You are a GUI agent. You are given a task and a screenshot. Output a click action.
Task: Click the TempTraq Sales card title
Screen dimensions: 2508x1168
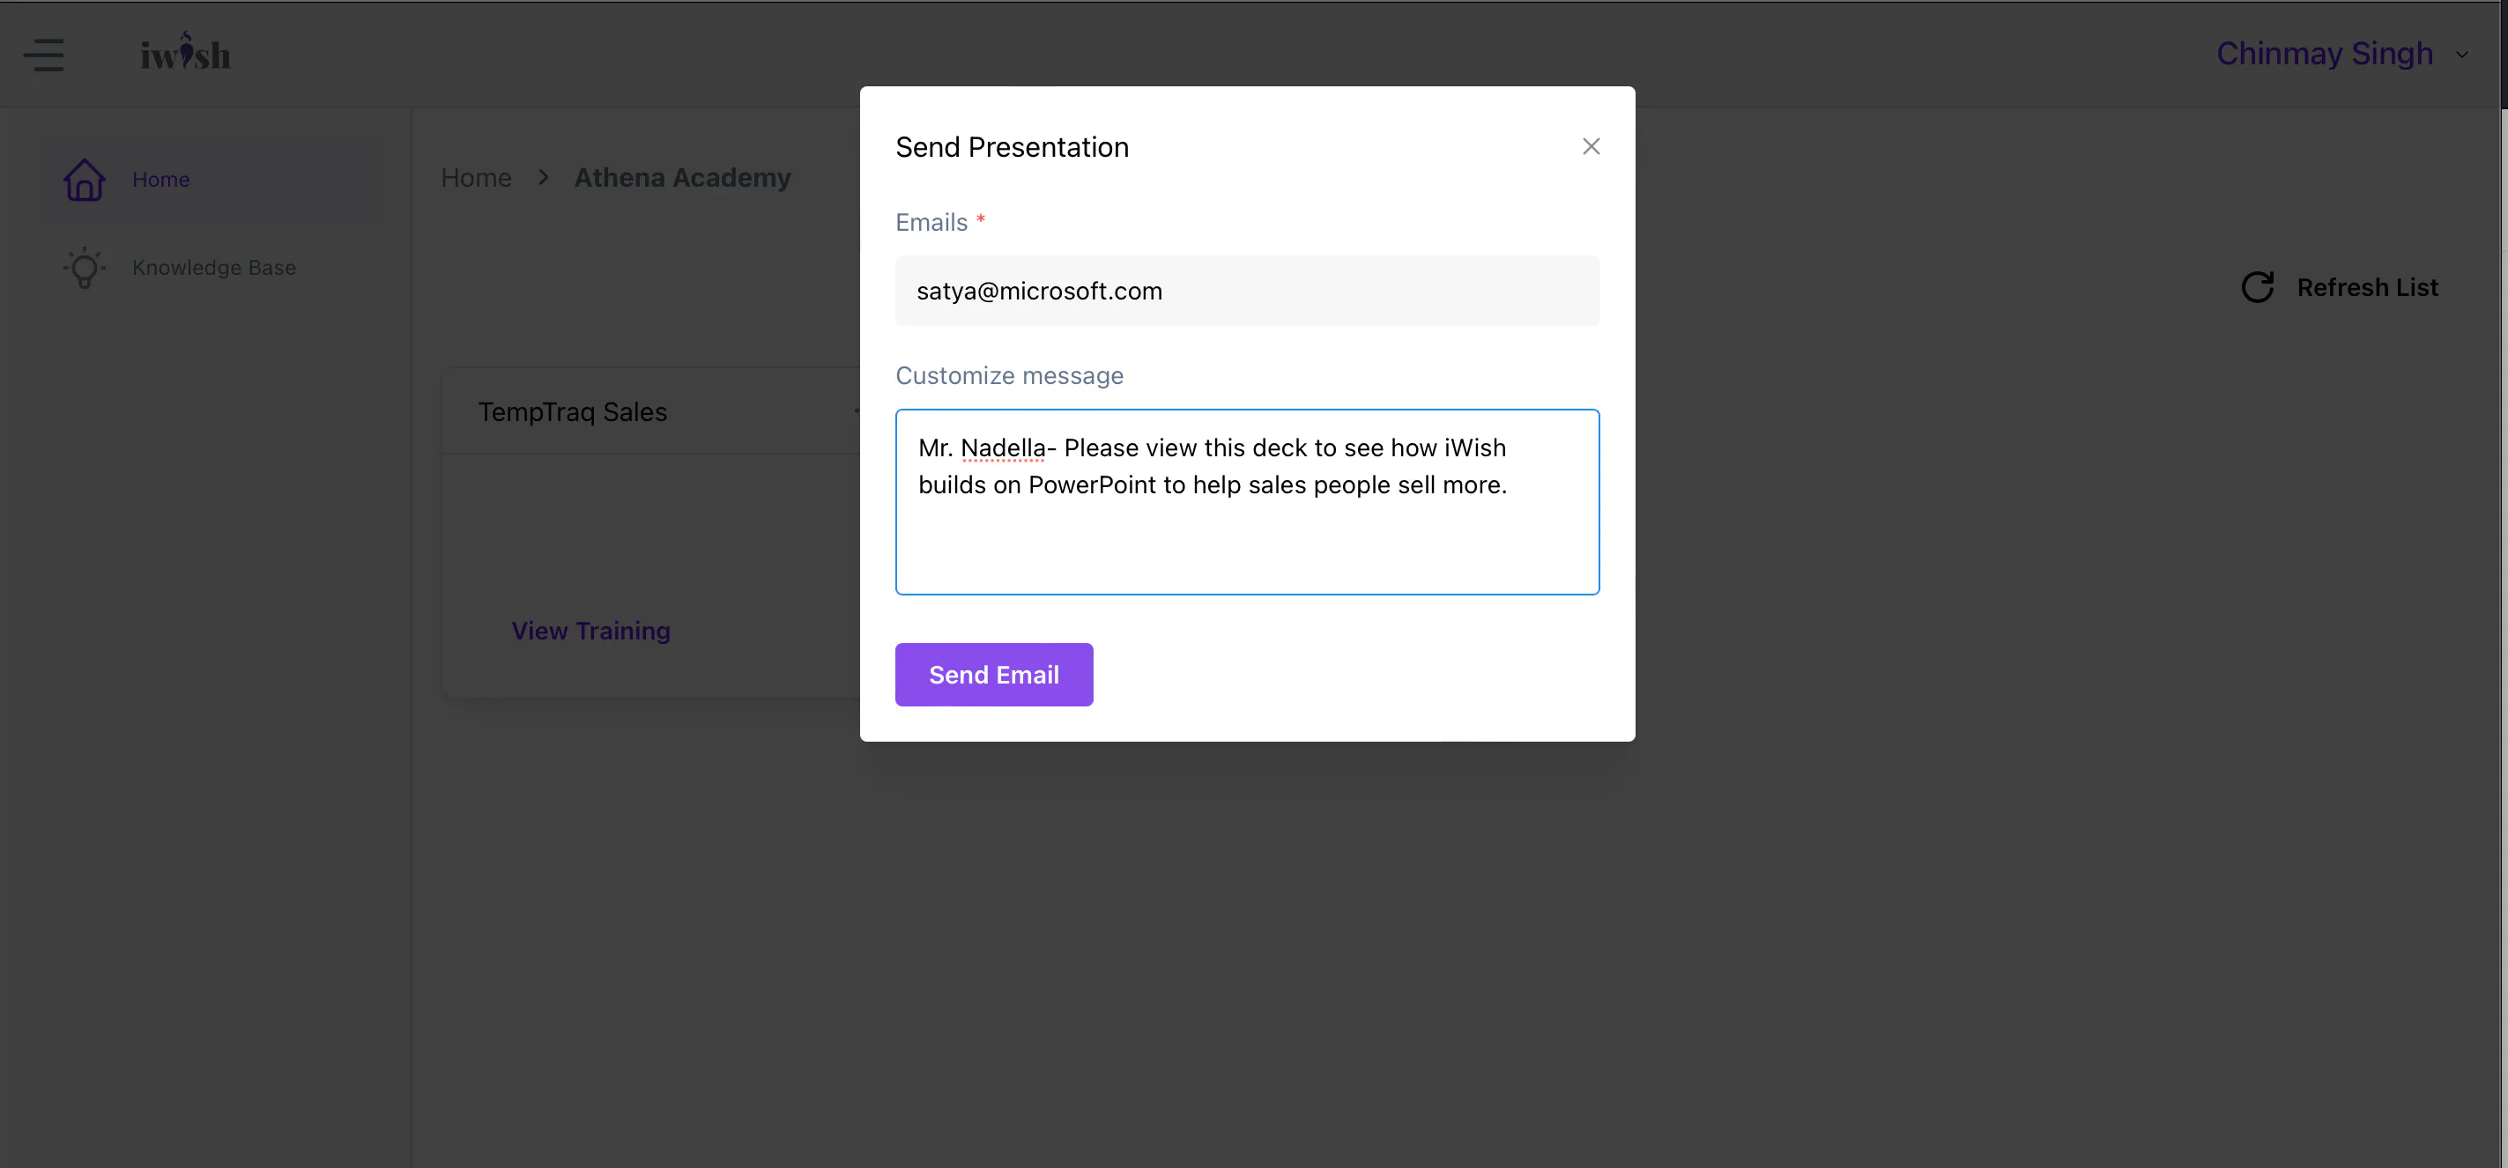click(x=573, y=411)
